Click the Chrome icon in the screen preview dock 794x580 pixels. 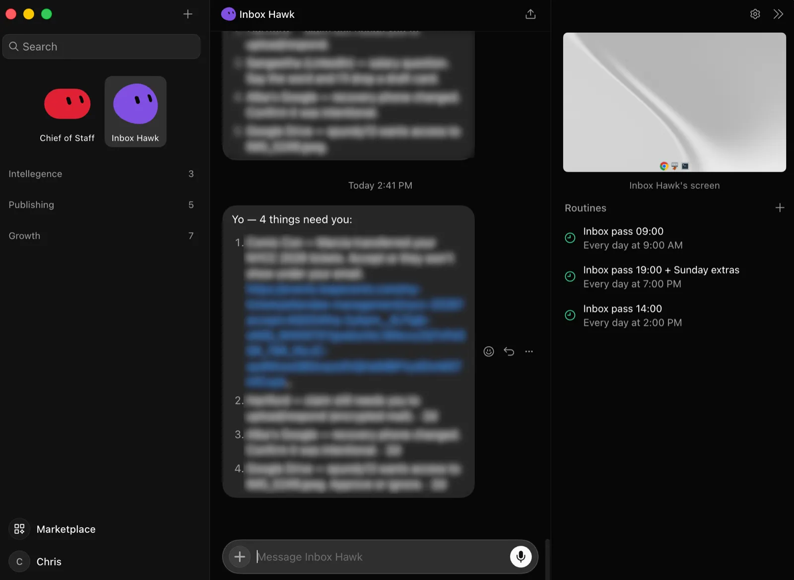663,166
